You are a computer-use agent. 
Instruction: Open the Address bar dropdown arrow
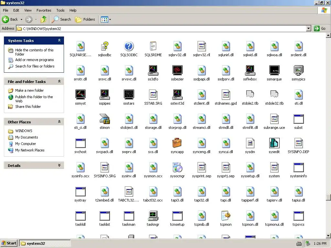coord(308,28)
